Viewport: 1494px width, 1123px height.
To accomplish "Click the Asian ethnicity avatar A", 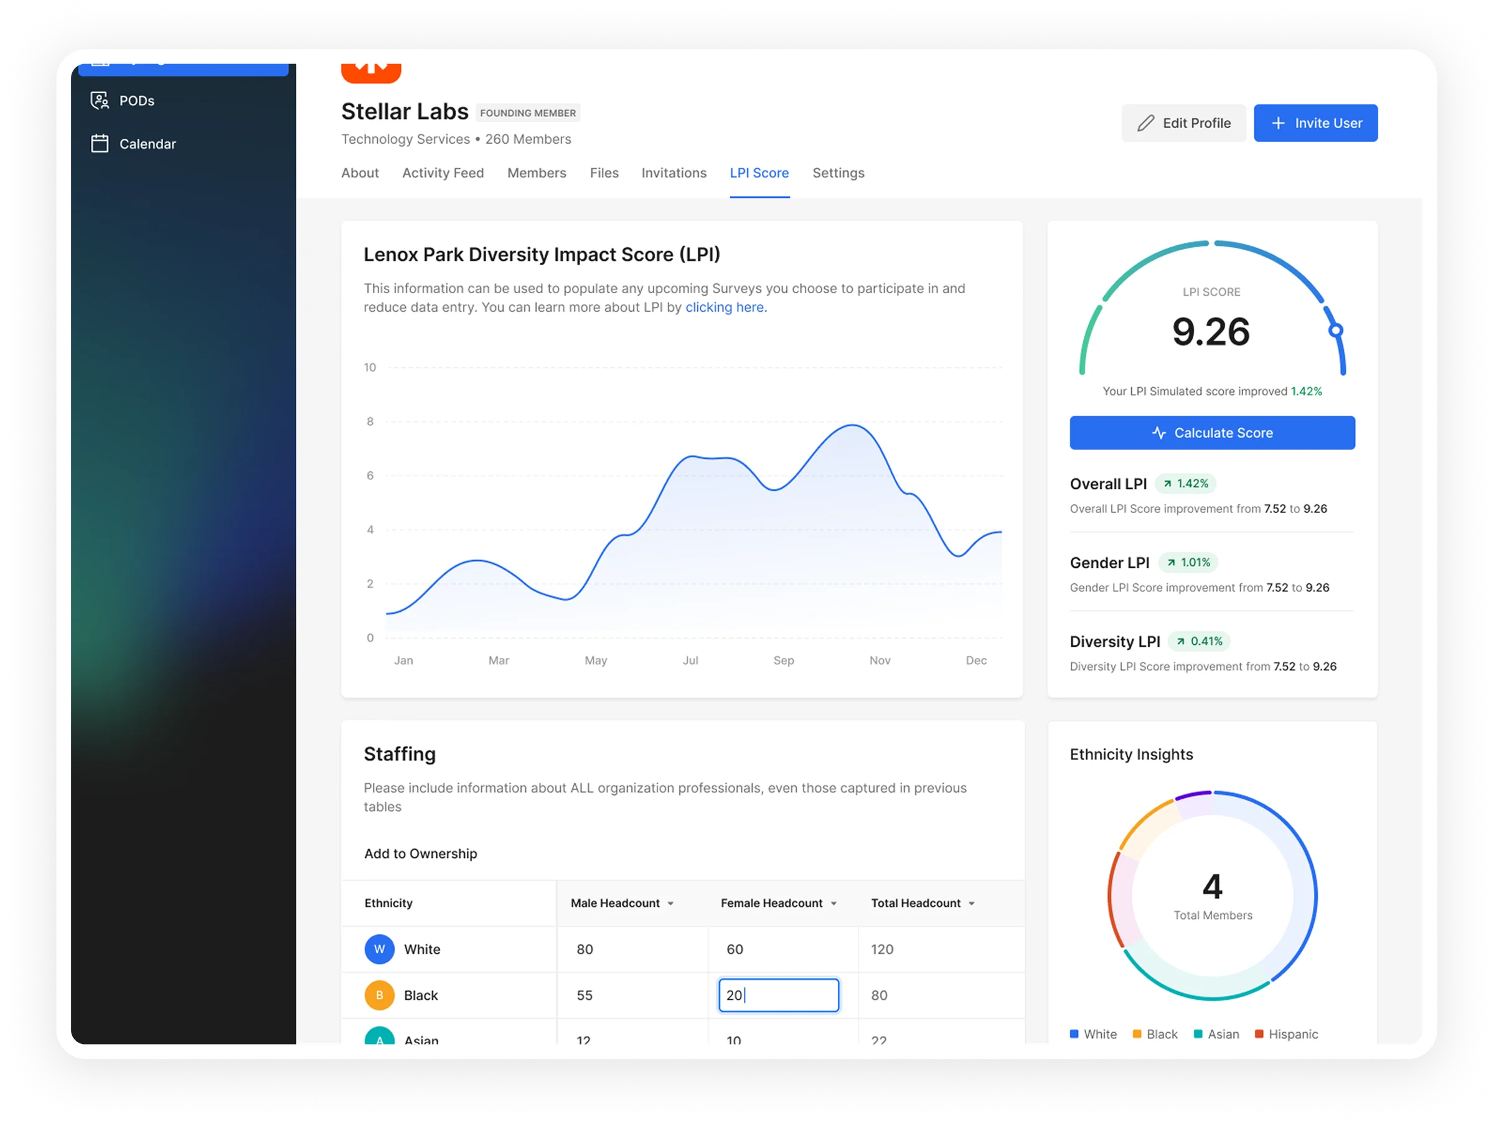I will click(380, 1036).
